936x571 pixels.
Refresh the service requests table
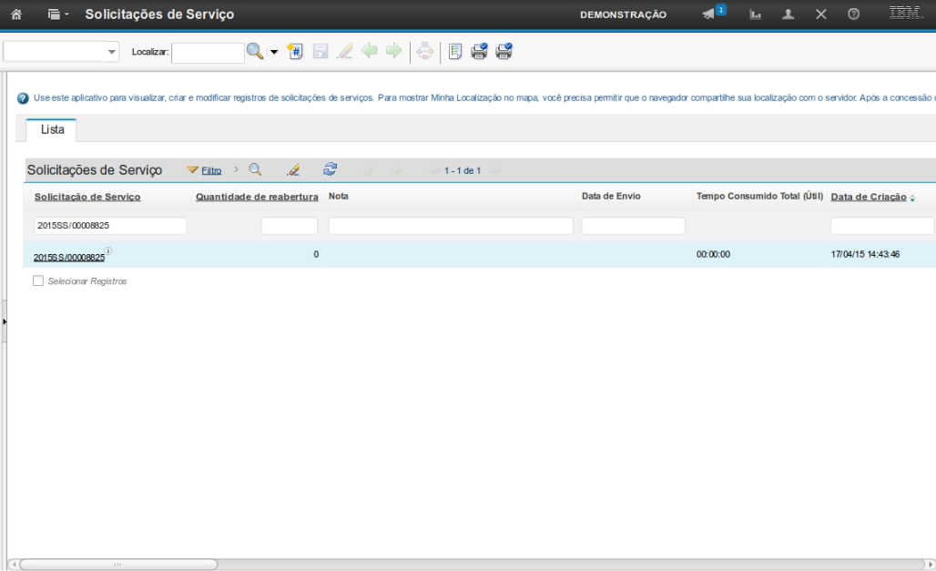pos(331,169)
